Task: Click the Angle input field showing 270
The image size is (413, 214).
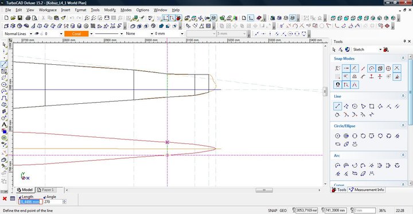Action: point(53,202)
